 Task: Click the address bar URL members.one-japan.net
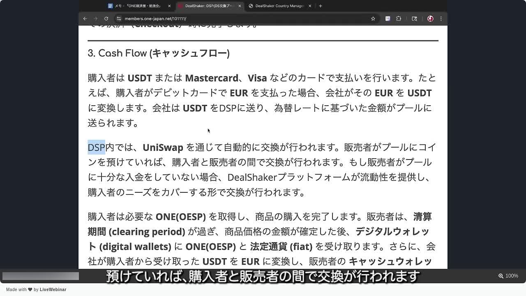point(155,18)
